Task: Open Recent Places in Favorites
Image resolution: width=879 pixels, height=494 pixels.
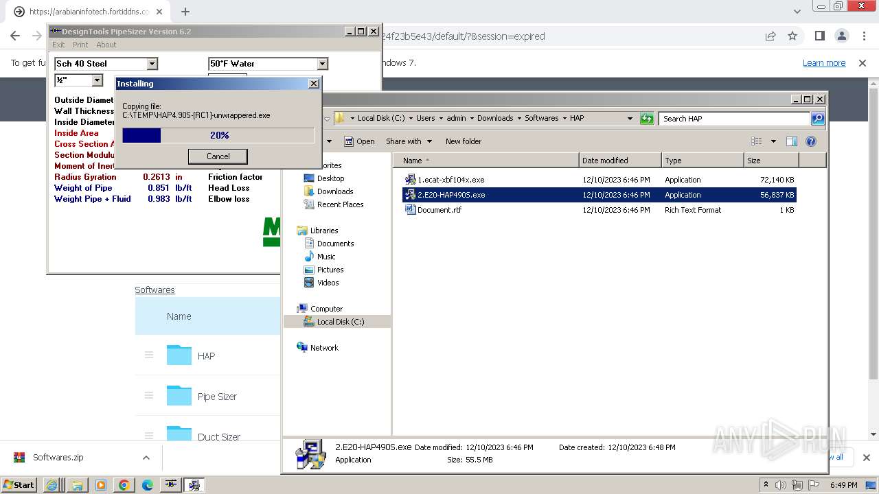Action: (x=340, y=204)
